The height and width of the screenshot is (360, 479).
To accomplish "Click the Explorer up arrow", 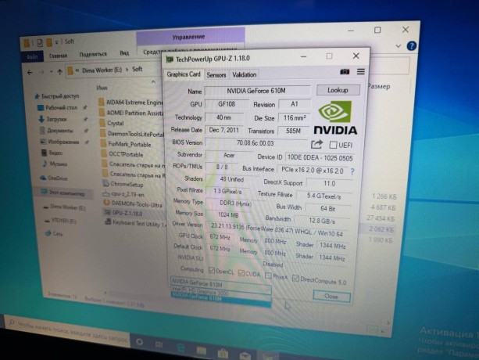I will 60,72.
